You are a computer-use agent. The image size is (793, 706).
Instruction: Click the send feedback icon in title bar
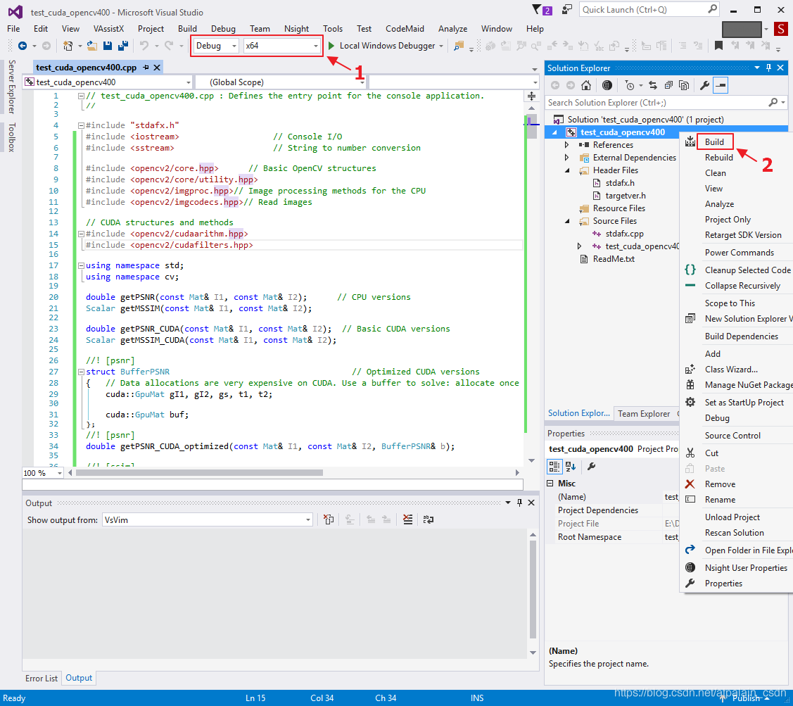(x=567, y=10)
